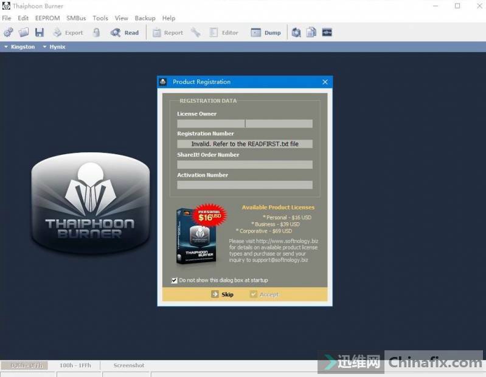486x377 pixels.
Task: Open the SMBus menu
Action: 76,18
